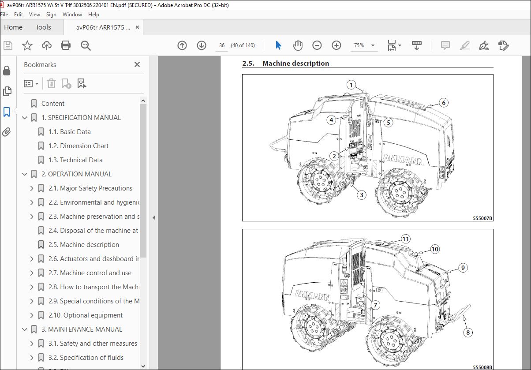Jump to Content bookmark

point(53,104)
